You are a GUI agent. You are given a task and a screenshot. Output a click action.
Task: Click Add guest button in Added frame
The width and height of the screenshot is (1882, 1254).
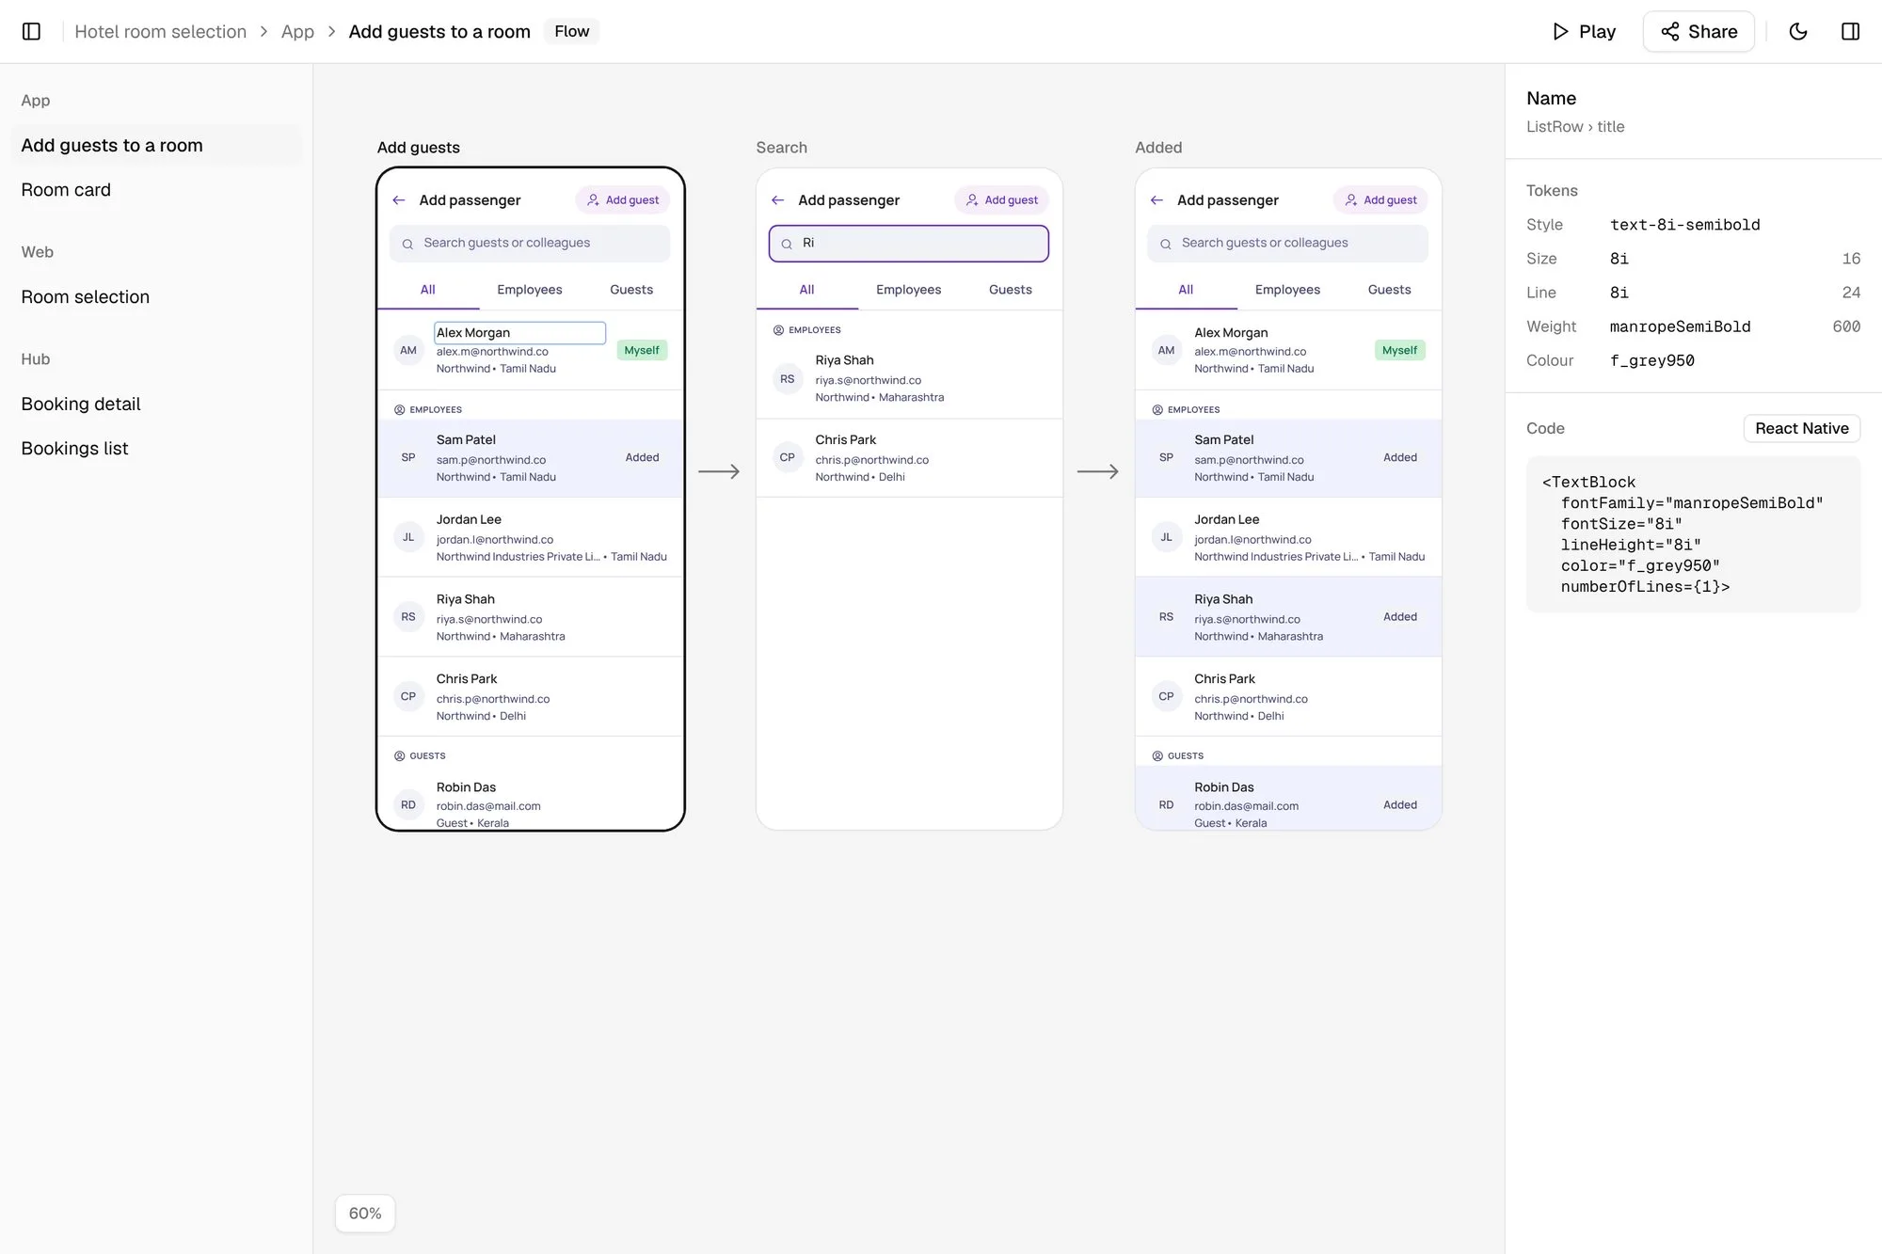coord(1380,199)
